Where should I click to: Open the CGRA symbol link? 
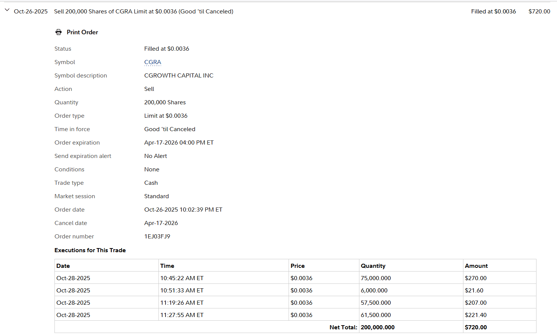coord(153,62)
